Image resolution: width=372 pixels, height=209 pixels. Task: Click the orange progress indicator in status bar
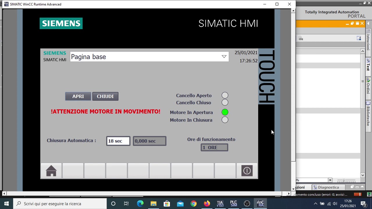[358, 194]
